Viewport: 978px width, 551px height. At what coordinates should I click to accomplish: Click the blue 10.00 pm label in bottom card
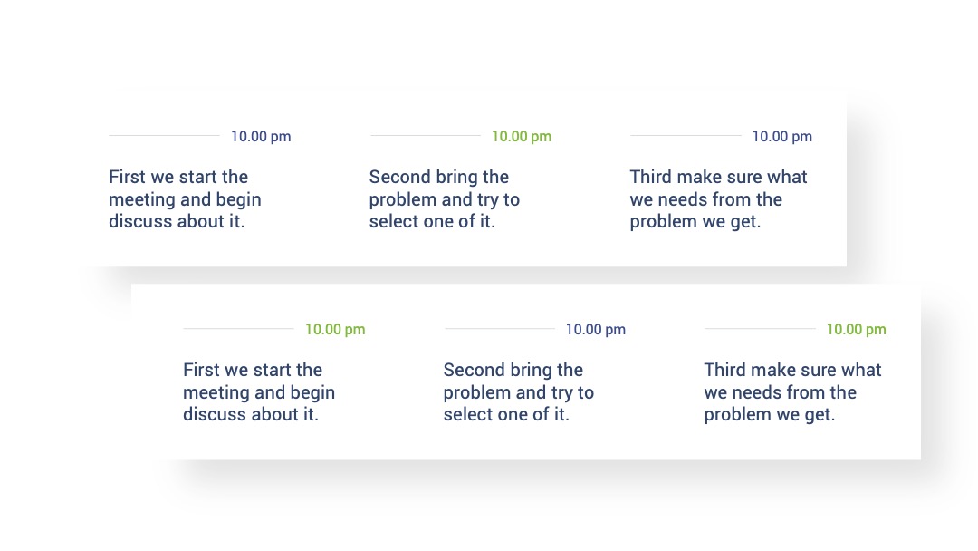[596, 330]
